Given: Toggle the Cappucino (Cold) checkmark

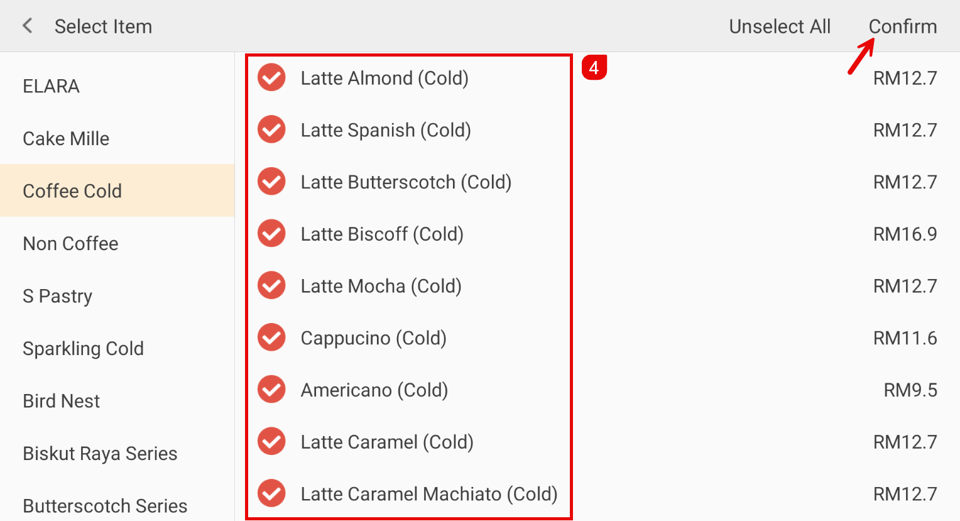Looking at the screenshot, I should click(x=271, y=337).
